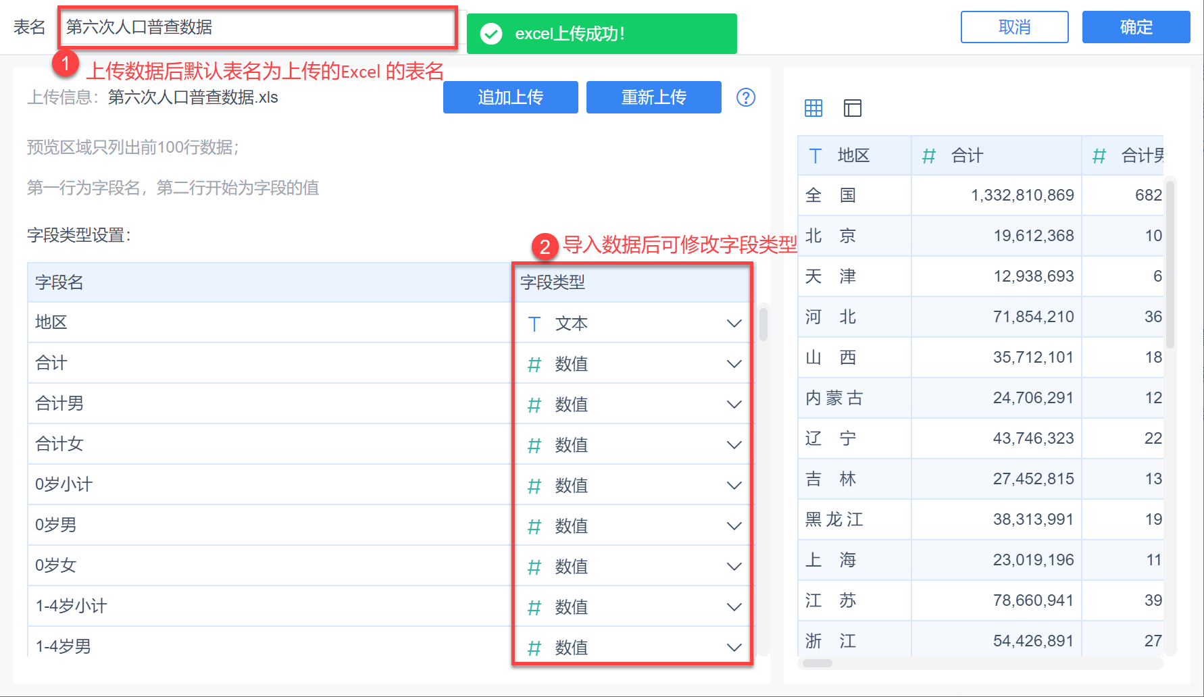Click the field list vertical scrollbar
This screenshot has width=1204, height=697.
coord(763,324)
